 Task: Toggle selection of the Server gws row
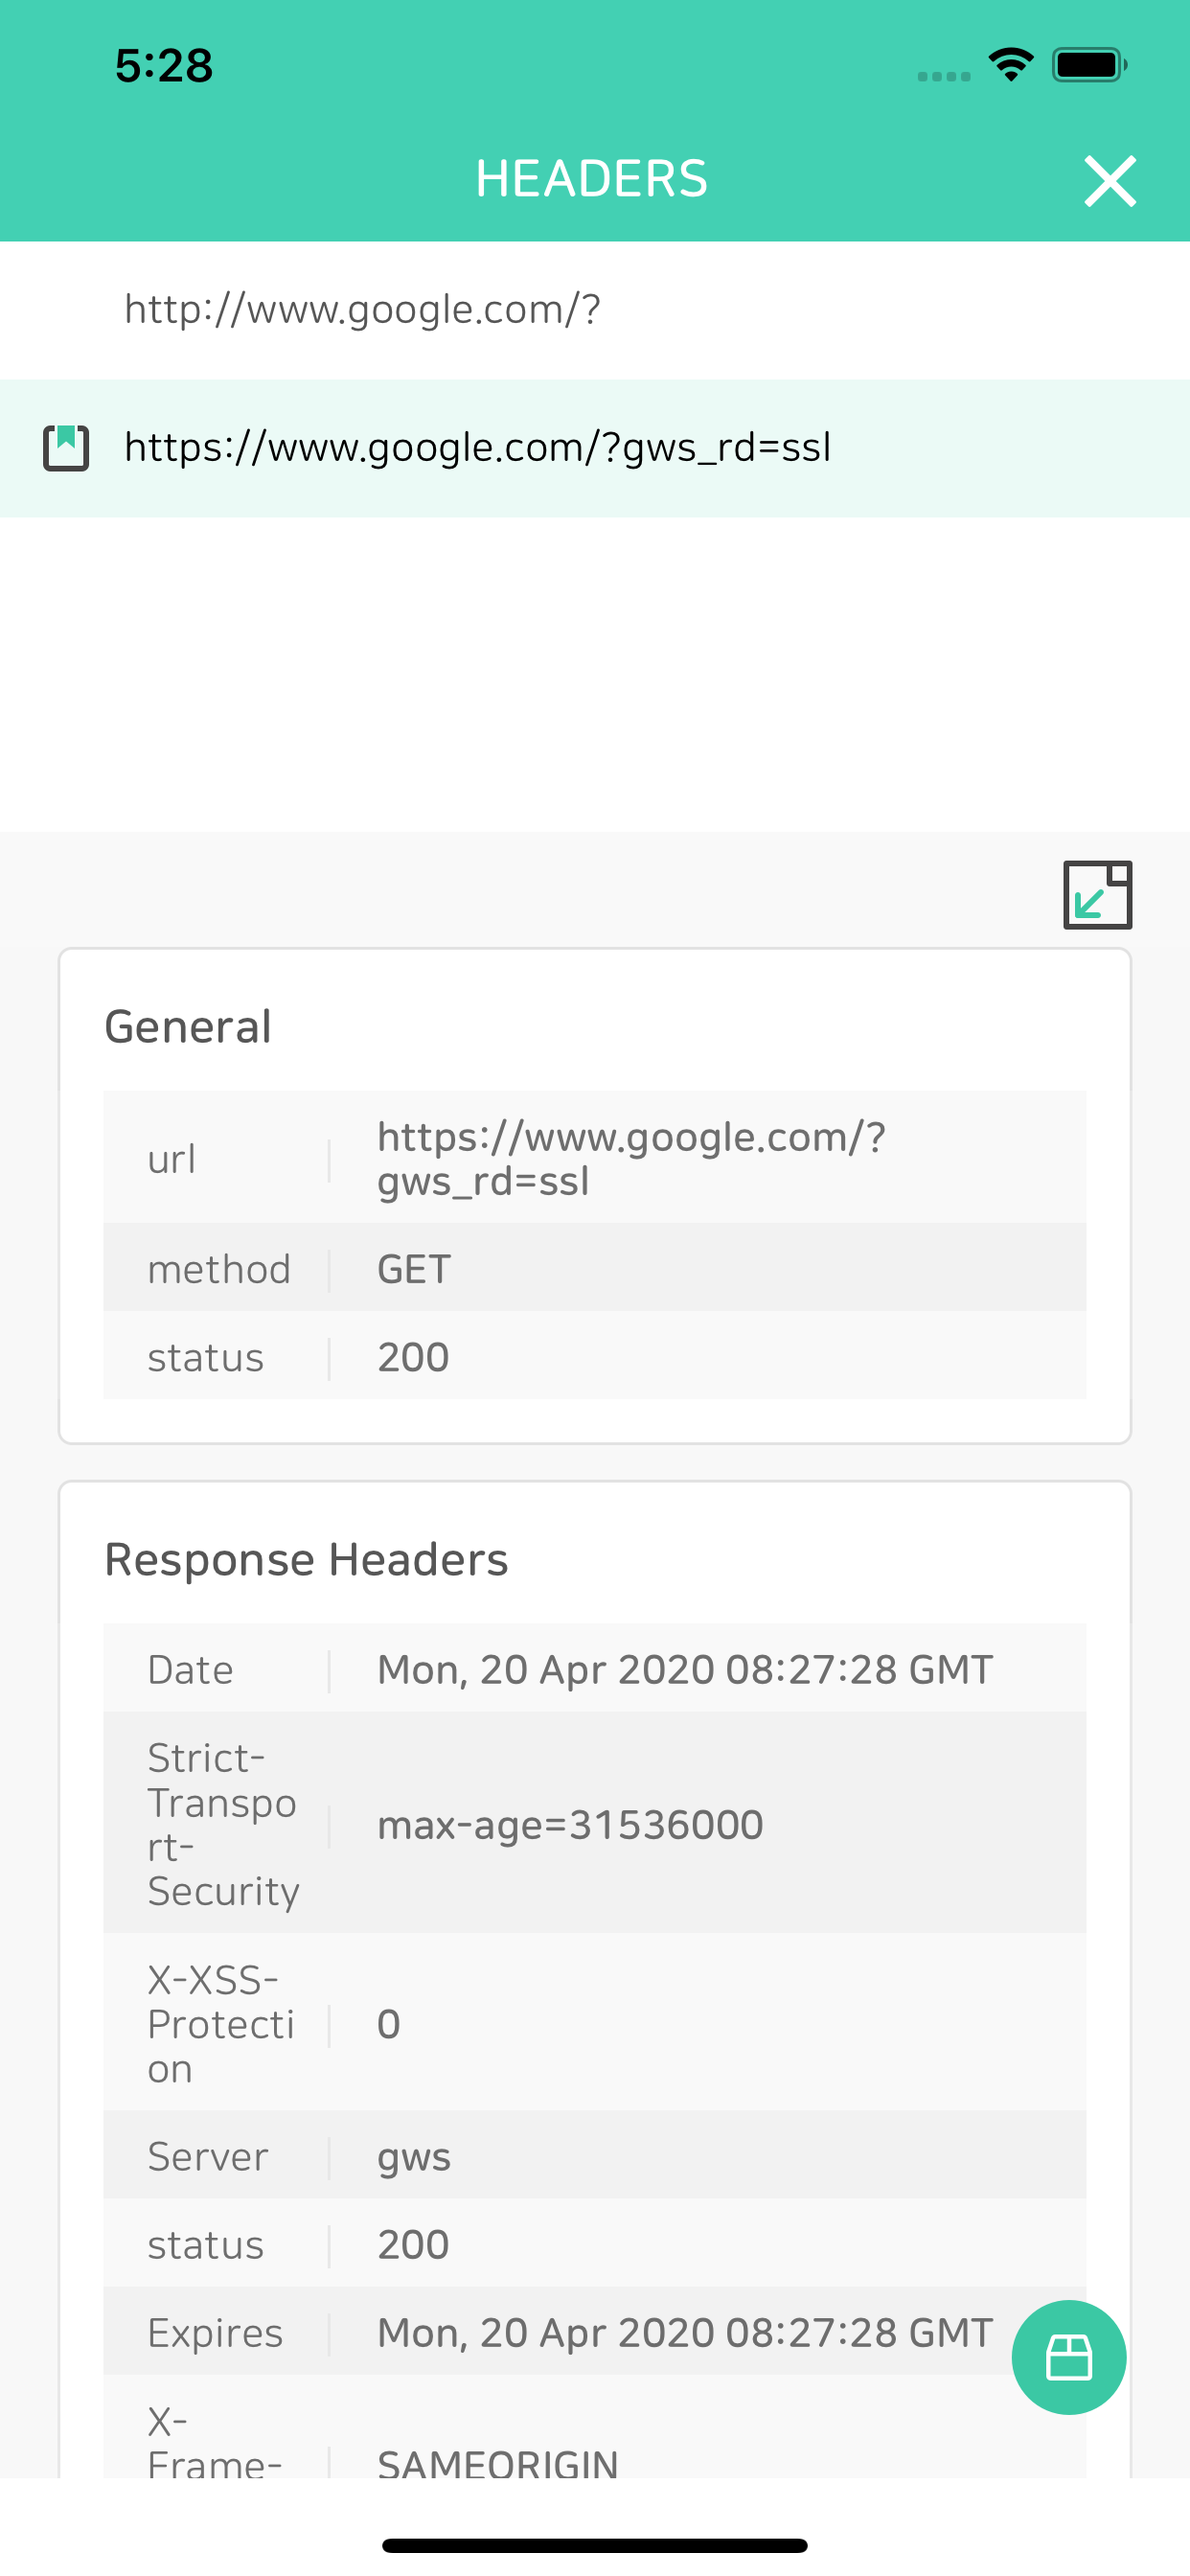[x=595, y=2156]
